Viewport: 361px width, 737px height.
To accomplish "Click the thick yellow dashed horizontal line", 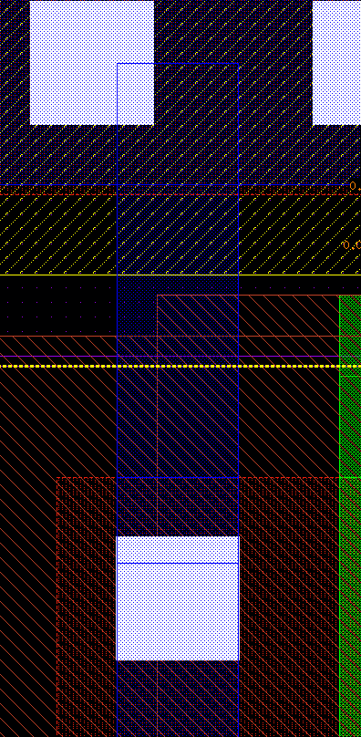I will (x=180, y=366).
